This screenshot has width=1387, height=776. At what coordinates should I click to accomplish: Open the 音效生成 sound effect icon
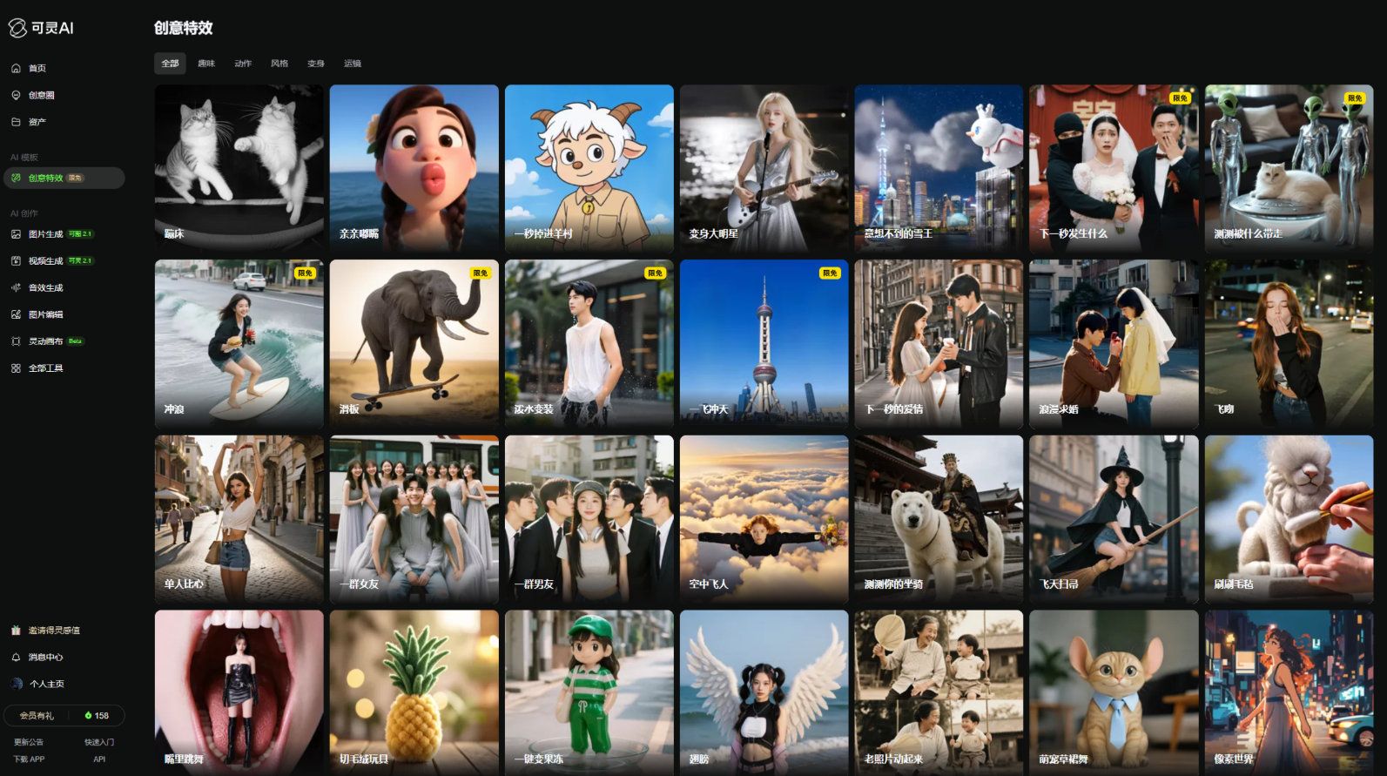tap(16, 287)
